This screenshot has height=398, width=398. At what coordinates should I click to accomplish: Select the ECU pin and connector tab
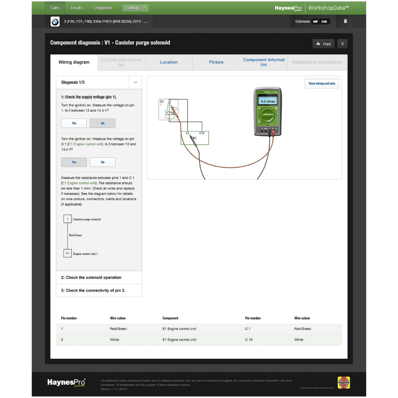(x=121, y=62)
